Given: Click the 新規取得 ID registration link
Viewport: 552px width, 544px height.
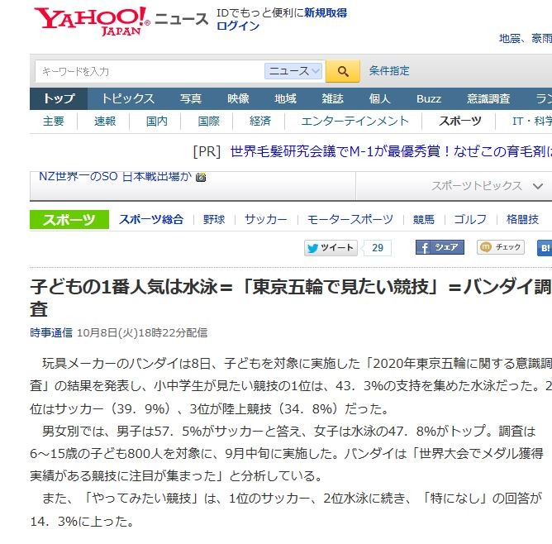Looking at the screenshot, I should 326,13.
